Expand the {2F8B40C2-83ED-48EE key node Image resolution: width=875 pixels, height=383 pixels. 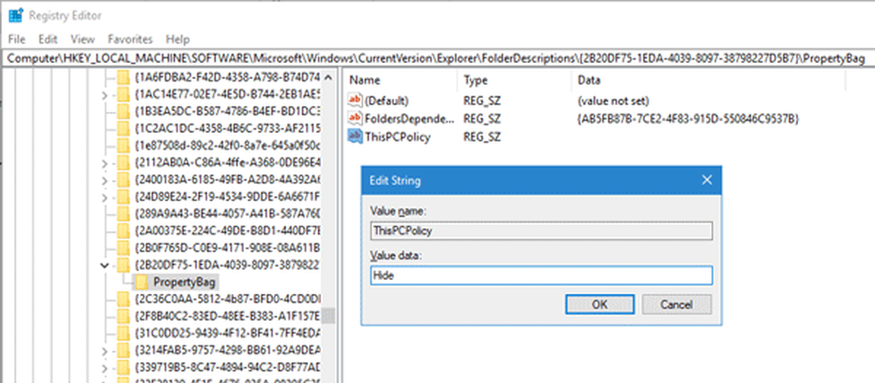click(106, 317)
